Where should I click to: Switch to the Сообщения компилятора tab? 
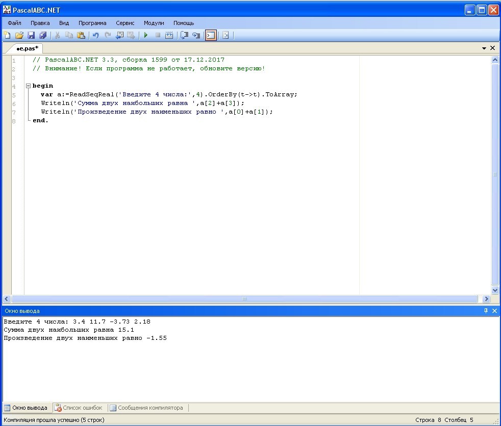point(146,408)
